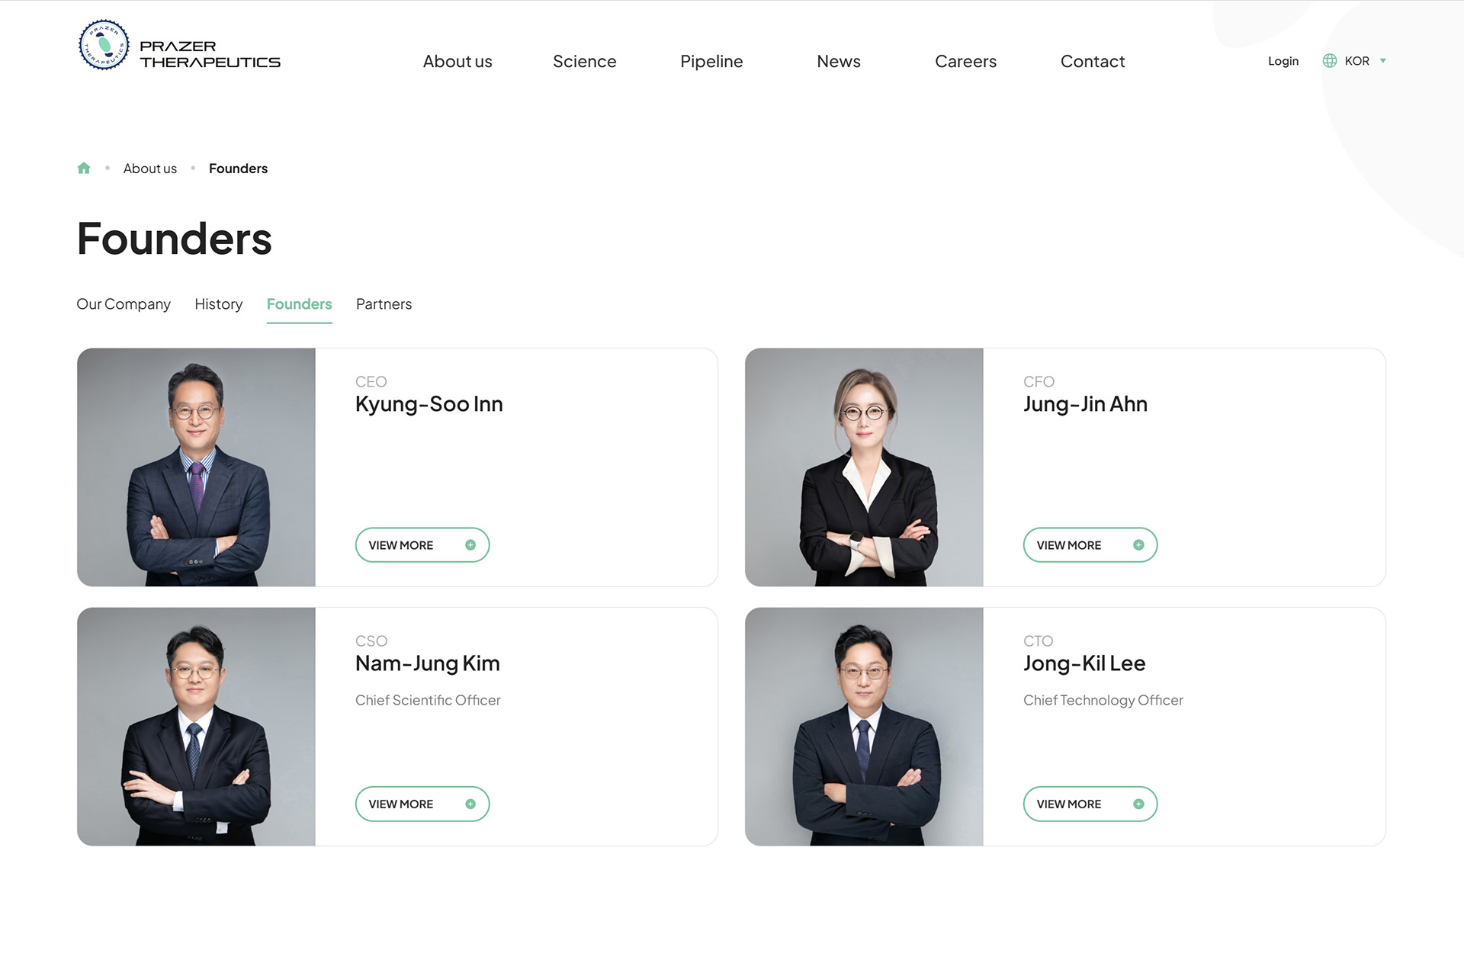Image resolution: width=1464 pixels, height=976 pixels.
Task: Click the home icon in breadcrumb
Action: [x=84, y=169]
